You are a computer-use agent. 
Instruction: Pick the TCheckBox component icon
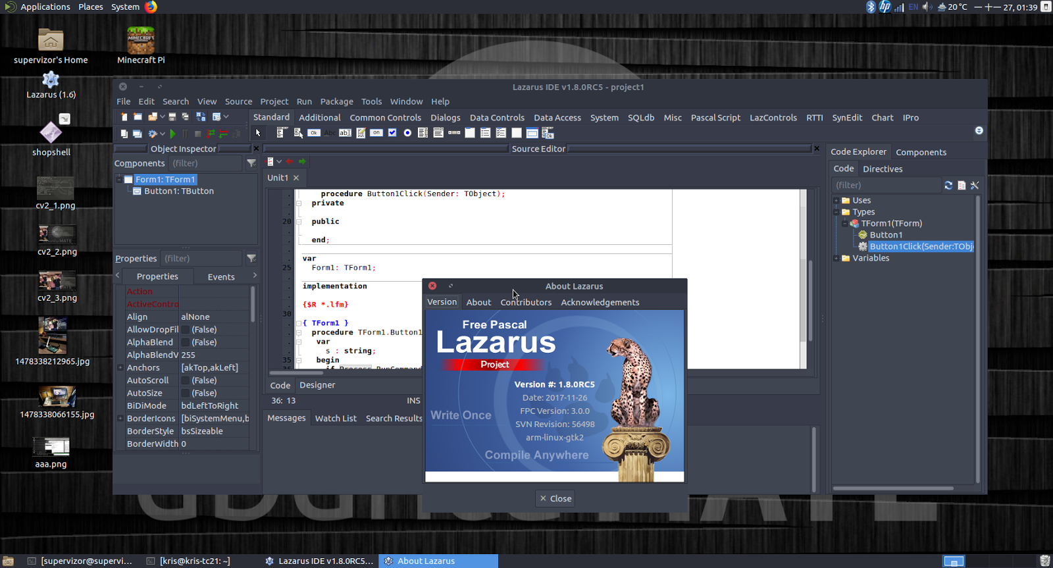[392, 133]
